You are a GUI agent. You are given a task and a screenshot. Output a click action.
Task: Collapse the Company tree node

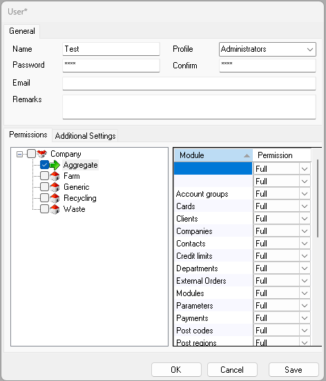point(19,154)
